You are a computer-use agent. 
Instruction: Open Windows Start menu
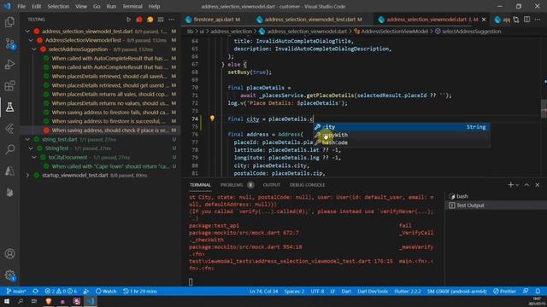[7, 301]
